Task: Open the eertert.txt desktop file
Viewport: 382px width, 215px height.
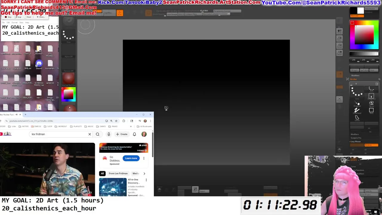Action: (50, 79)
